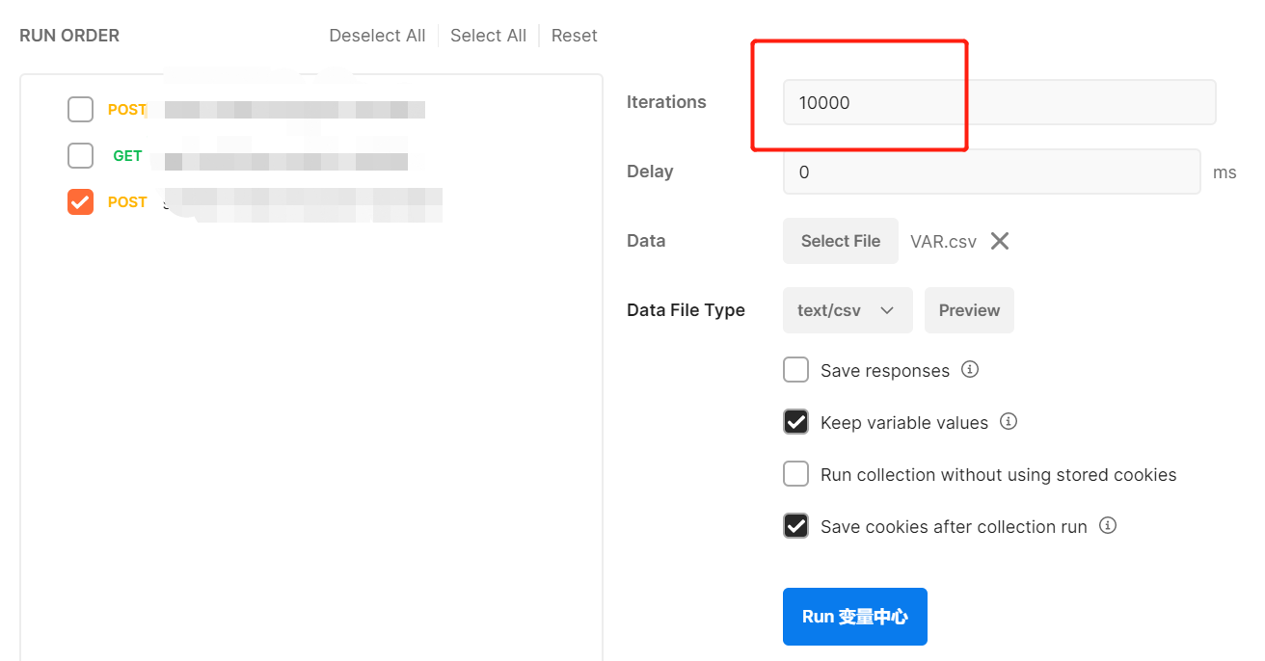
Task: Enable run without stored cookies checkbox
Action: coord(795,474)
